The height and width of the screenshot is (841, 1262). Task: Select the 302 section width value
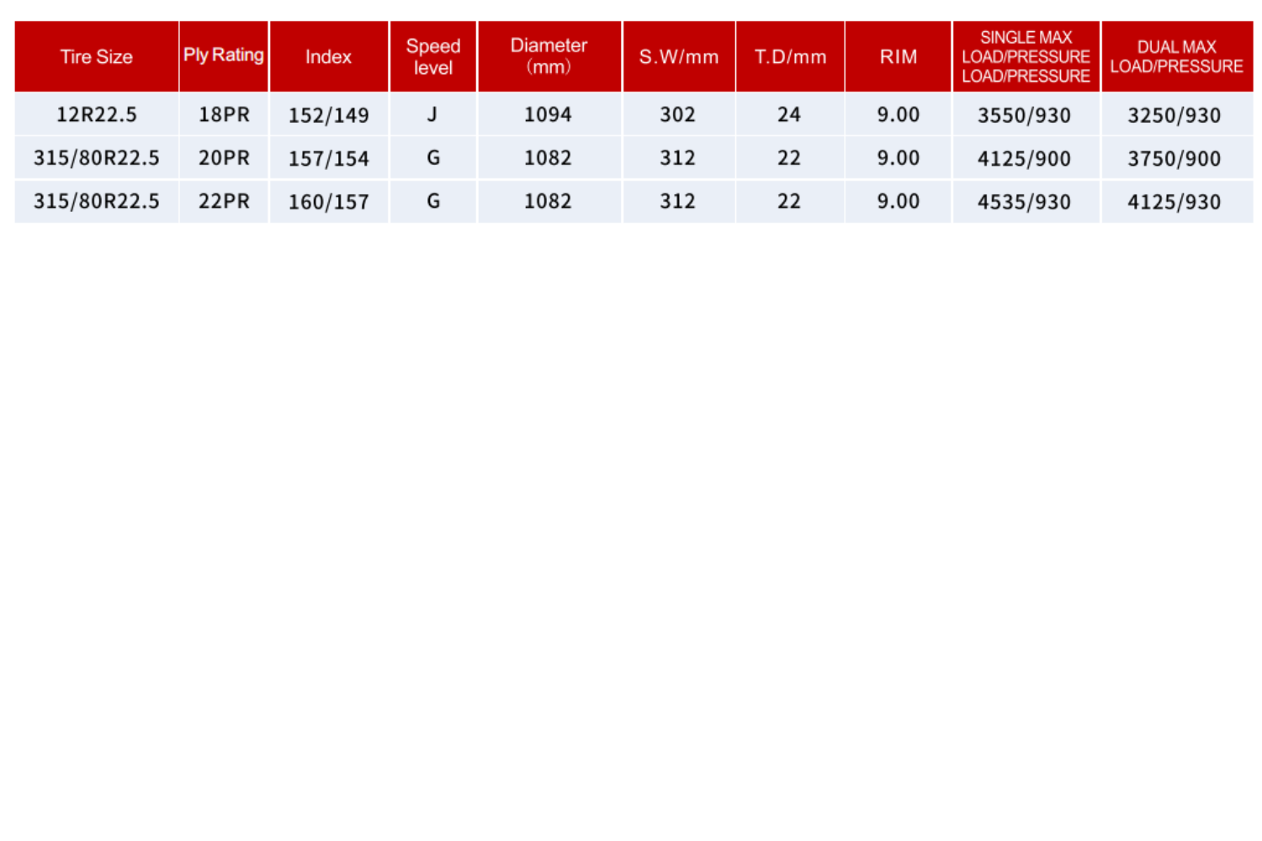tap(678, 114)
